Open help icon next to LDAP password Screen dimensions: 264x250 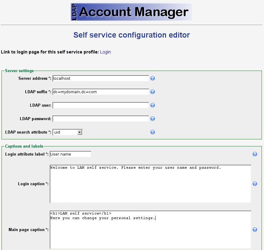pos(153,119)
